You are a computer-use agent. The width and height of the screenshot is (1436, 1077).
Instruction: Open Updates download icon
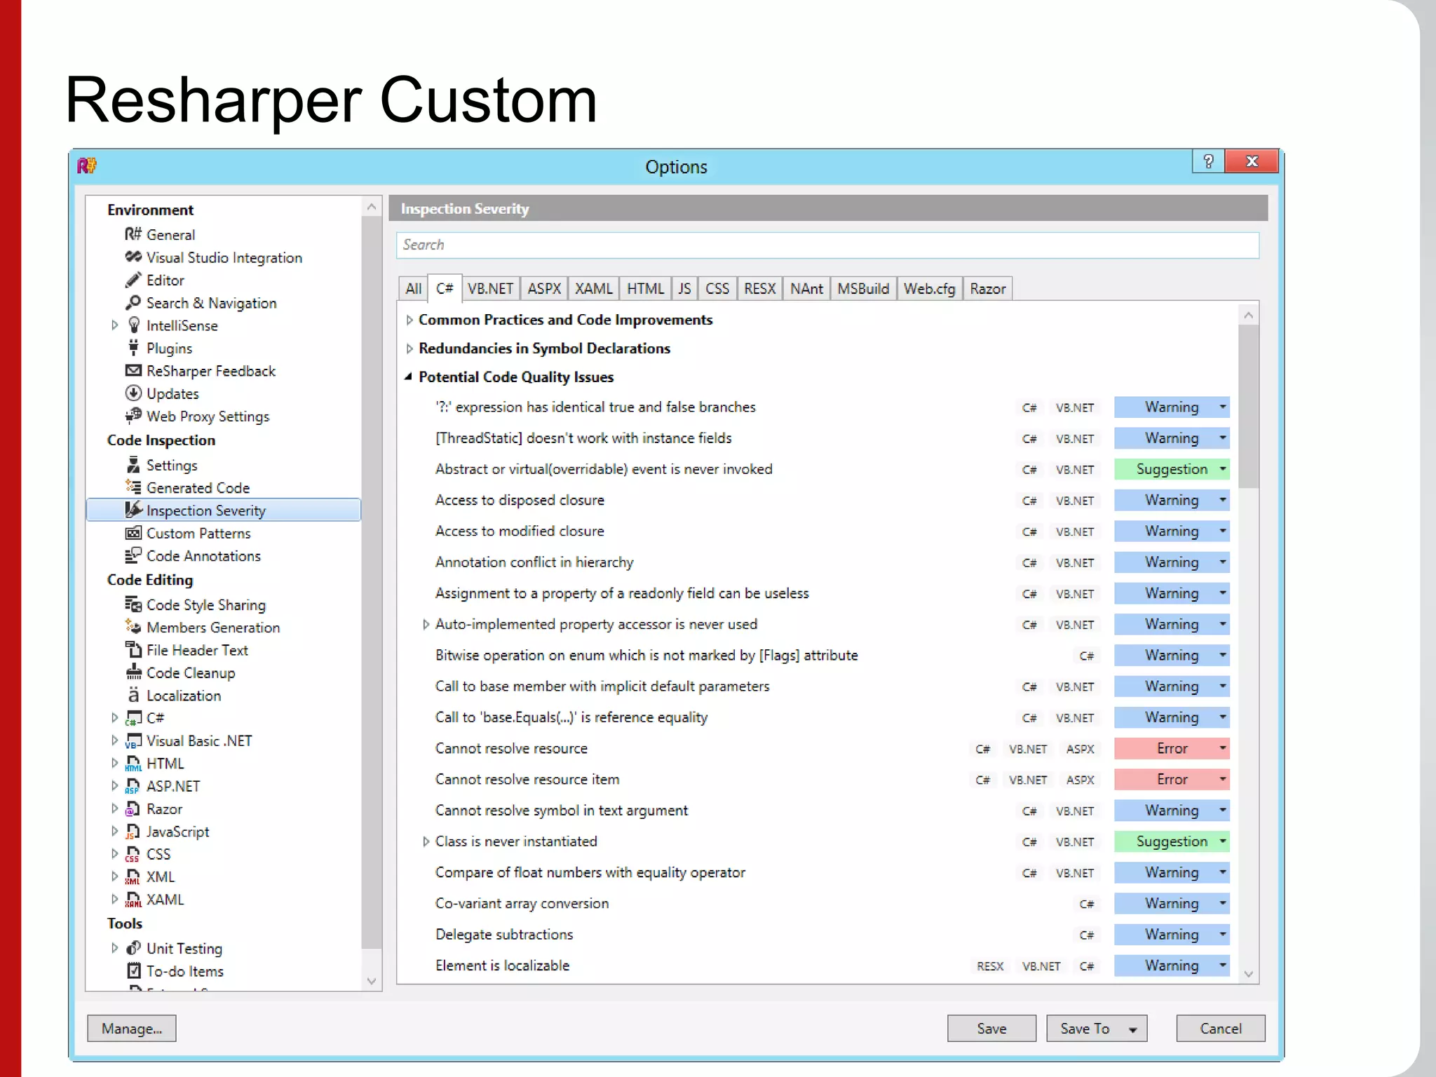[133, 393]
